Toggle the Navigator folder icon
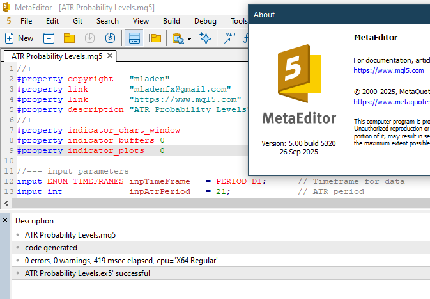The image size is (430, 299). pos(155,38)
